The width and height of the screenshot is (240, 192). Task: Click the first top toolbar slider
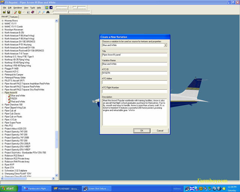tap(62, 7)
